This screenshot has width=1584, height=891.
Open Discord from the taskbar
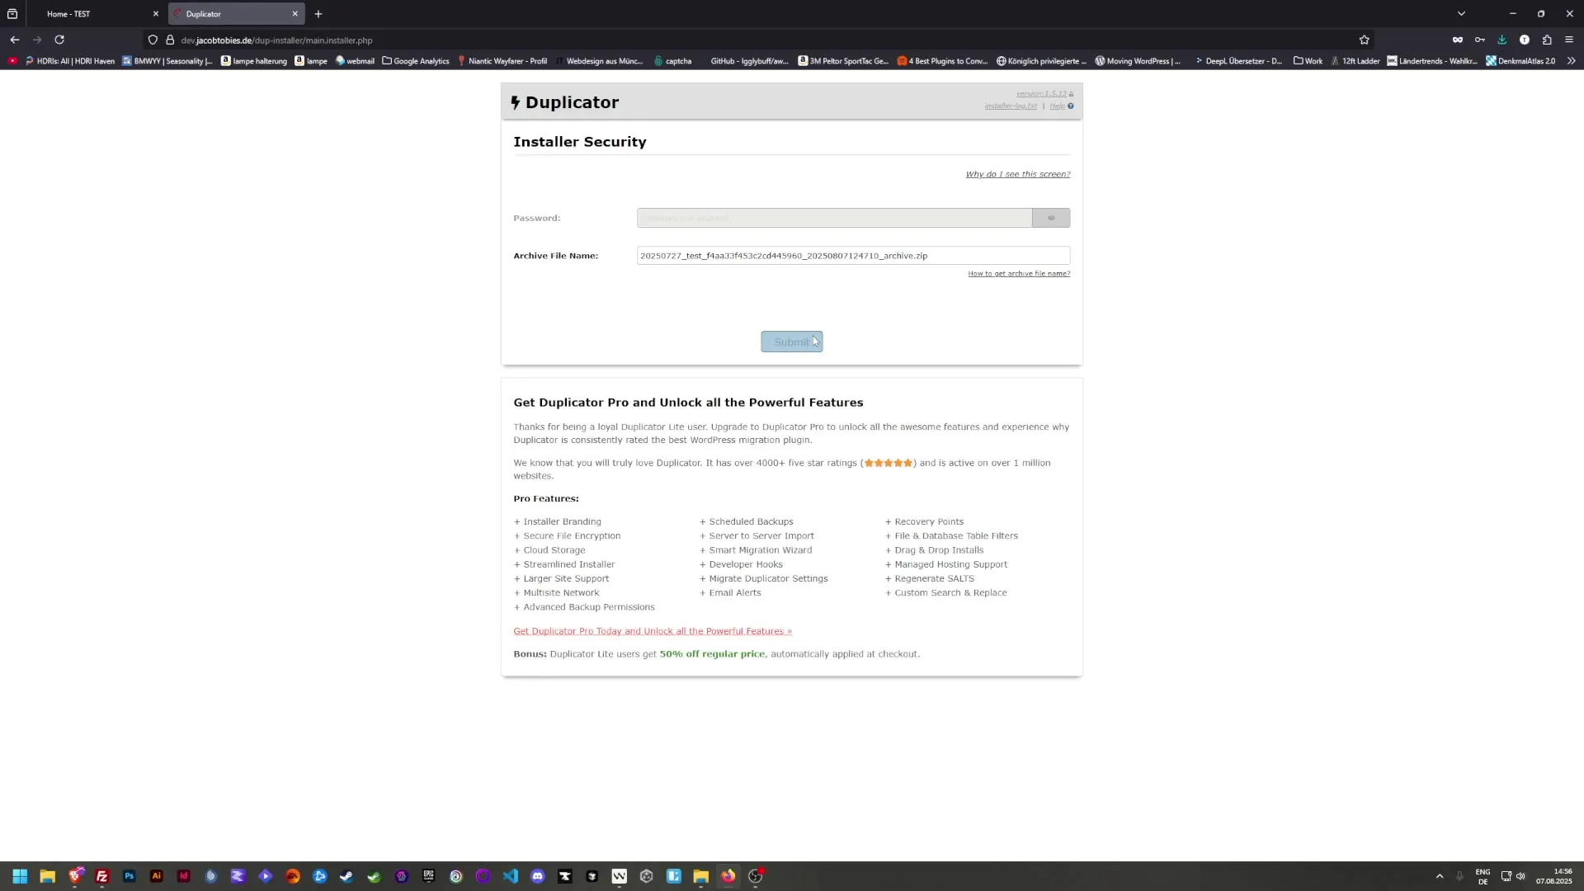(x=538, y=876)
